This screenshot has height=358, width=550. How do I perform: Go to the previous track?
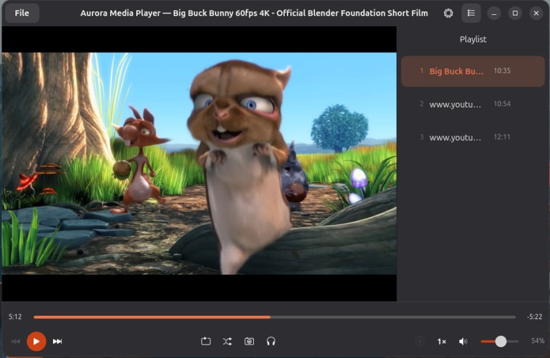(x=16, y=341)
